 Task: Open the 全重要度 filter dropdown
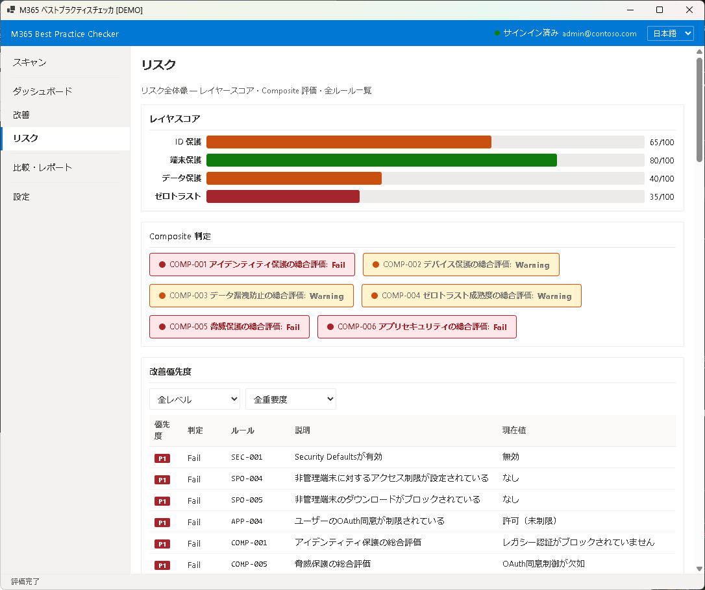click(x=290, y=399)
